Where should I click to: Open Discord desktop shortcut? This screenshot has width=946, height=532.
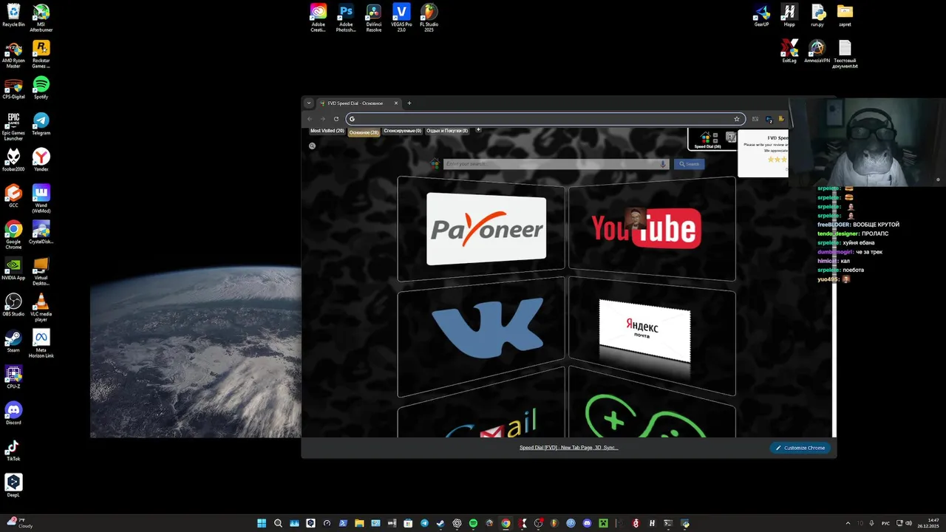click(13, 413)
